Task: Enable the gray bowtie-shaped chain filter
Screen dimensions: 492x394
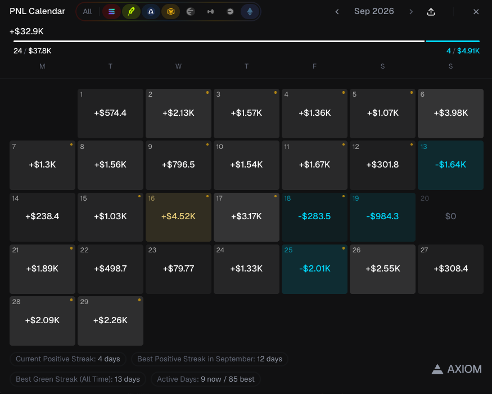Action: tap(210, 12)
